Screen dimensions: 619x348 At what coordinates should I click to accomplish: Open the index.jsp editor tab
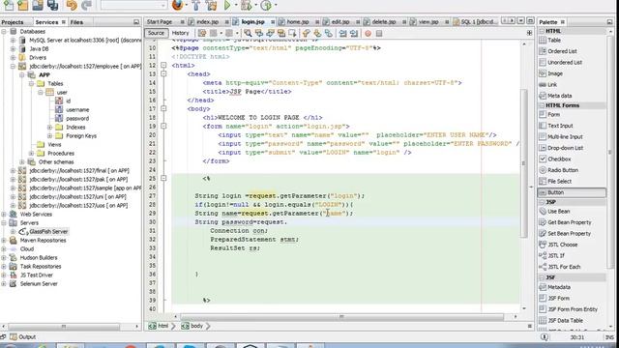click(x=208, y=21)
